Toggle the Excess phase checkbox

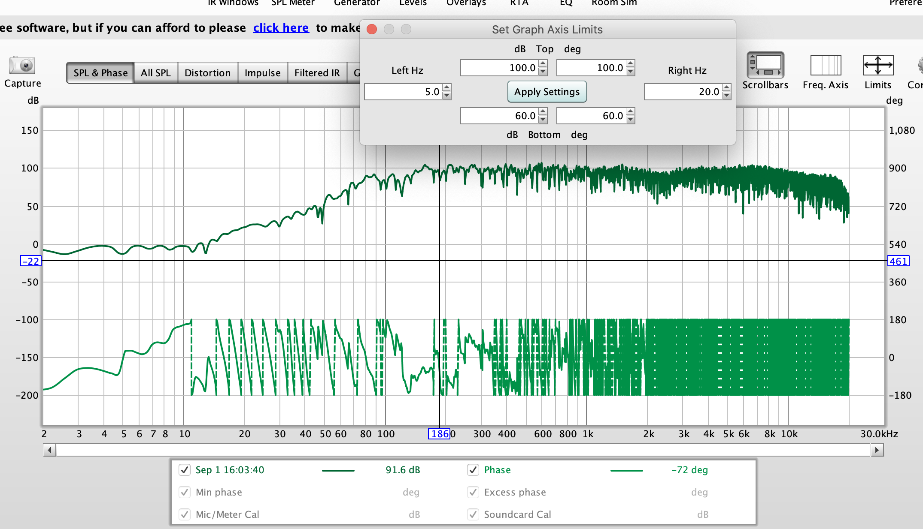[x=473, y=492]
